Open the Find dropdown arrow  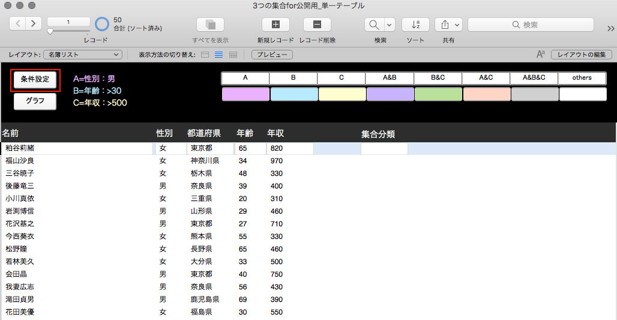(x=390, y=25)
